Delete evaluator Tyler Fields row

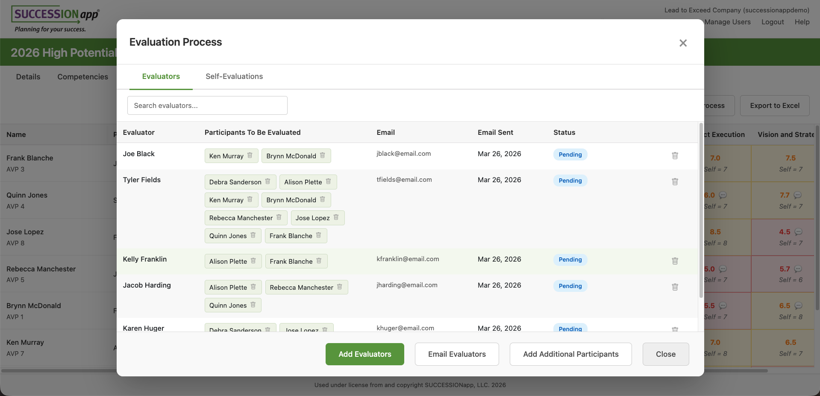(675, 181)
